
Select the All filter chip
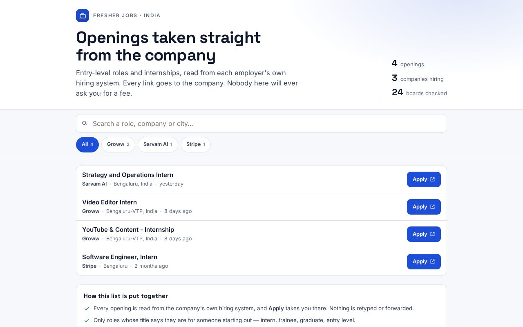(87, 145)
